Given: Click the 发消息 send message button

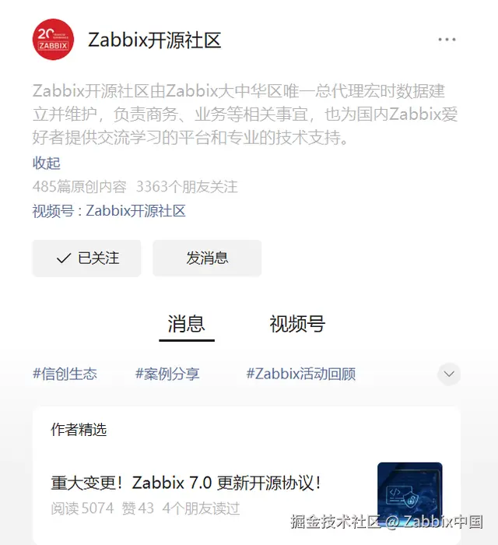Looking at the screenshot, I should point(207,258).
